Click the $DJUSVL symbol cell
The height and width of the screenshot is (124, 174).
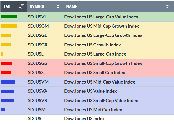pos(45,17)
